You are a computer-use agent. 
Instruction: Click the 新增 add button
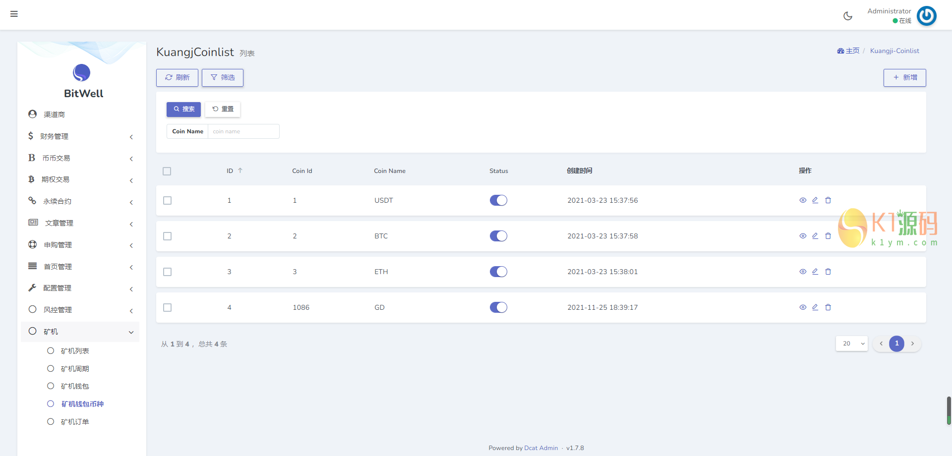tap(904, 78)
